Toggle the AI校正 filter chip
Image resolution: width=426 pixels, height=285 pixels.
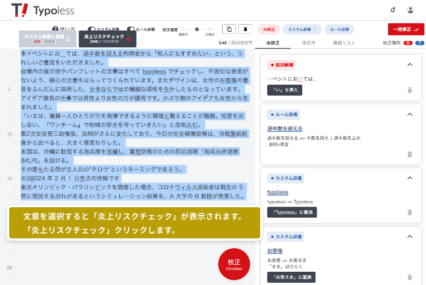(269, 29)
